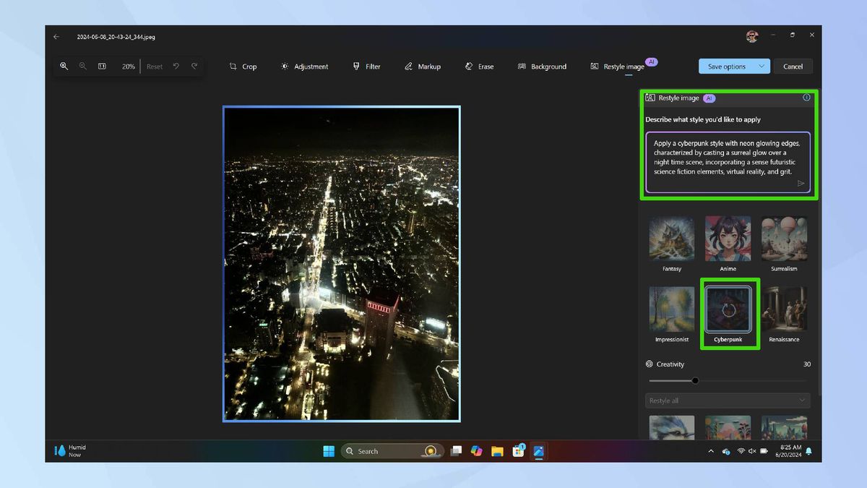Click the info icon in Restyle panel
867x488 pixels.
pos(806,98)
